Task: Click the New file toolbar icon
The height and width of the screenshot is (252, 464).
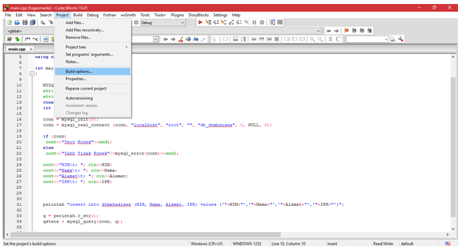Action: pyautogui.click(x=9, y=23)
